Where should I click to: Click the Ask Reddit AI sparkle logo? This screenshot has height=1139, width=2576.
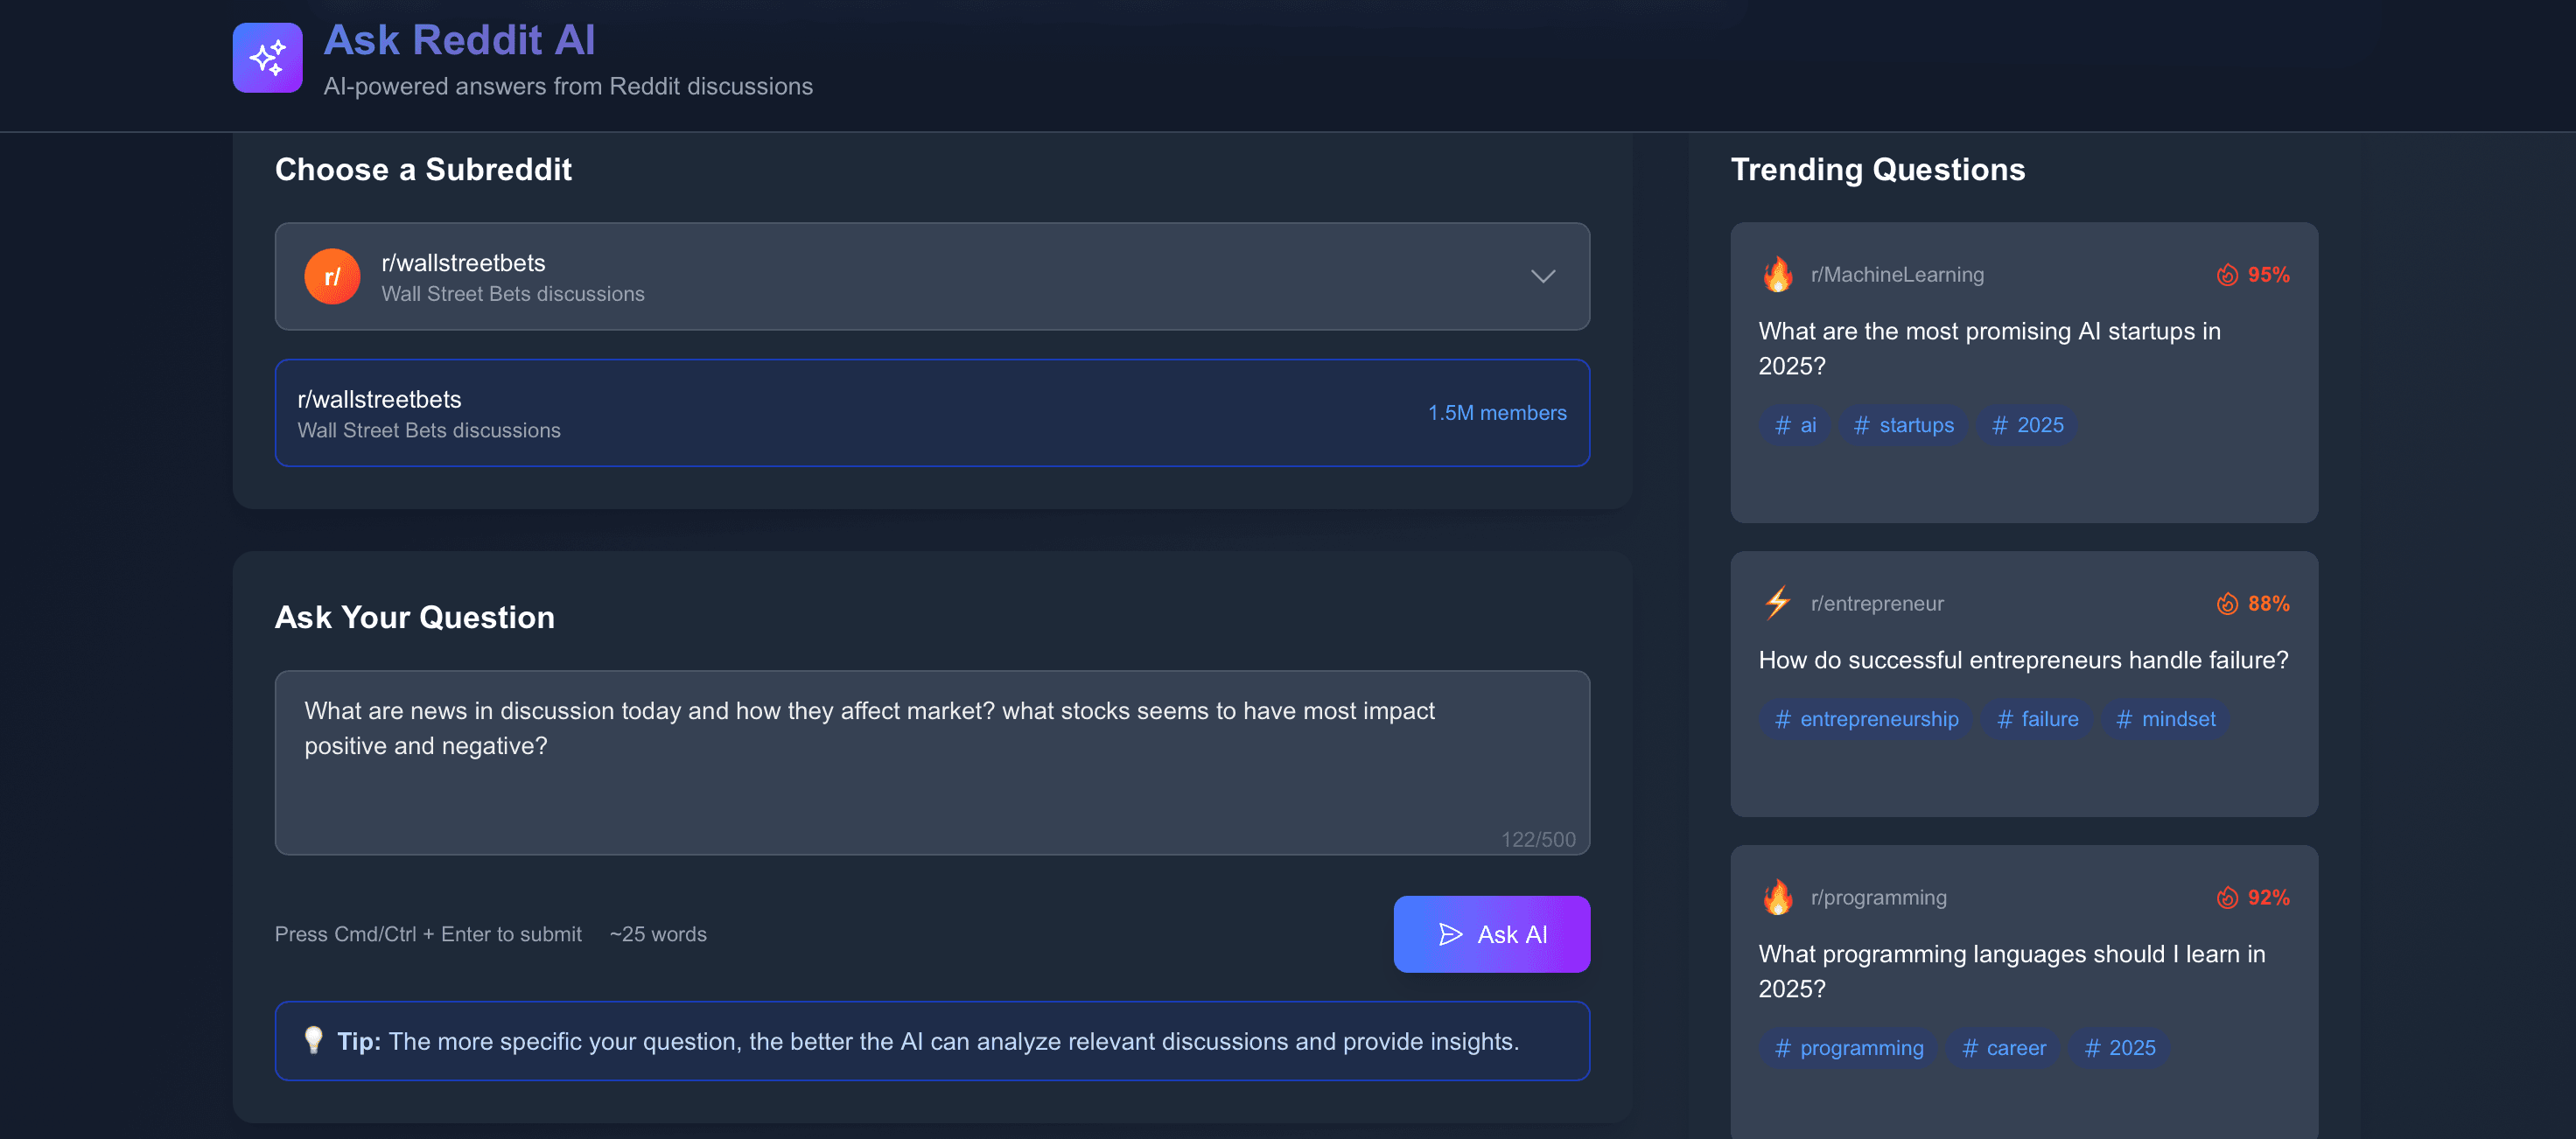pos(267,58)
